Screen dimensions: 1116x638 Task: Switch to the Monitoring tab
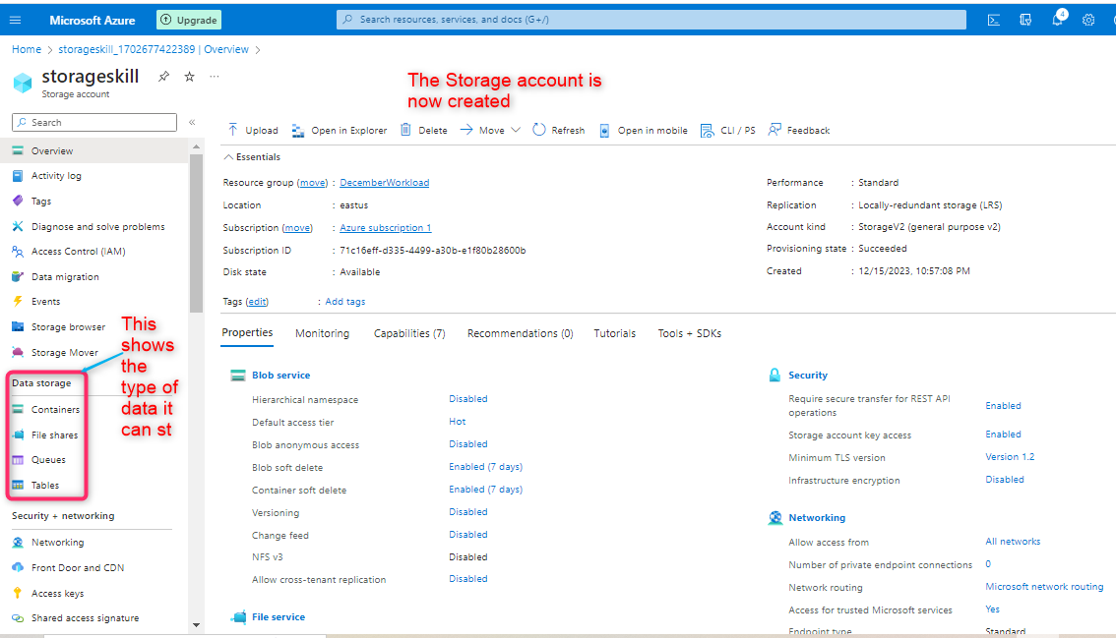pos(323,333)
